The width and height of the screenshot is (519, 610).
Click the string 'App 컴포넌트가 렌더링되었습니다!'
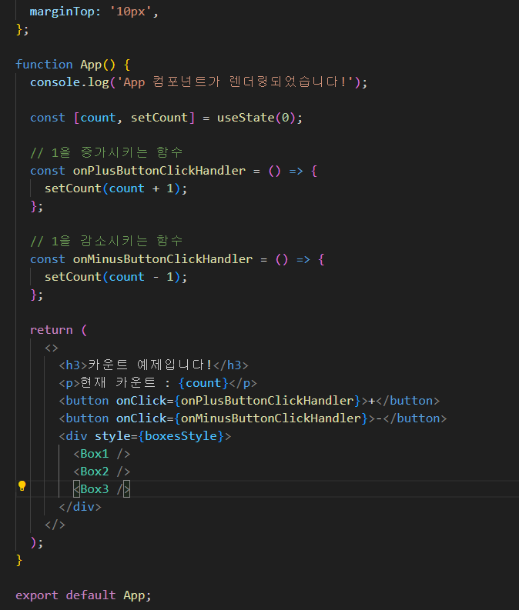tap(235, 82)
